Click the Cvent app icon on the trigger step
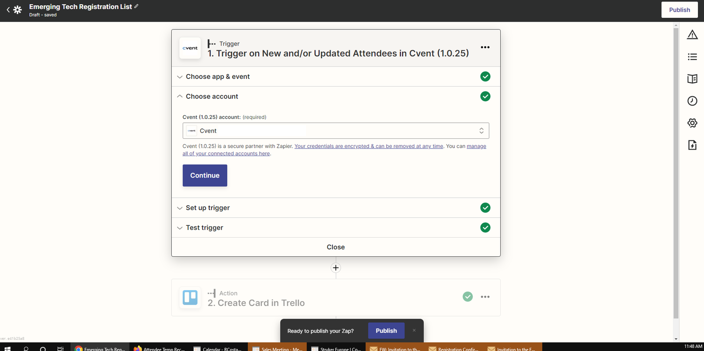The height and width of the screenshot is (351, 704). [190, 48]
